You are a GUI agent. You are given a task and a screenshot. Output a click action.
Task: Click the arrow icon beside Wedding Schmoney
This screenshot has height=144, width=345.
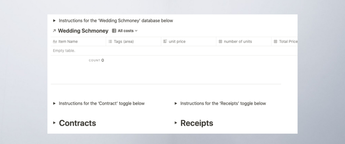click(x=54, y=31)
